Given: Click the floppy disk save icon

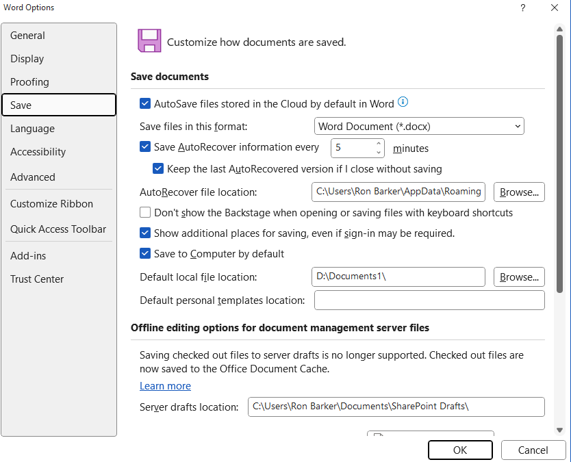Looking at the screenshot, I should click(149, 41).
